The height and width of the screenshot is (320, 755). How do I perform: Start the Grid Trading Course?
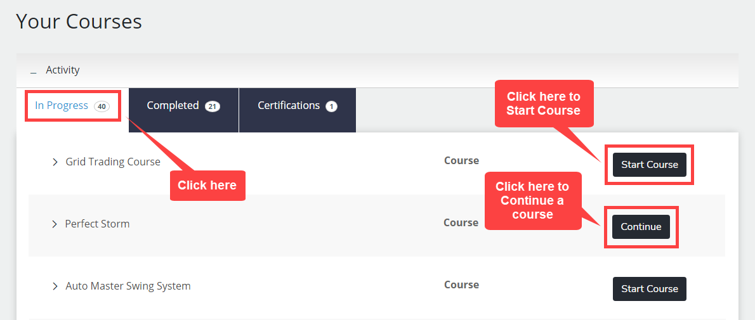pos(649,165)
